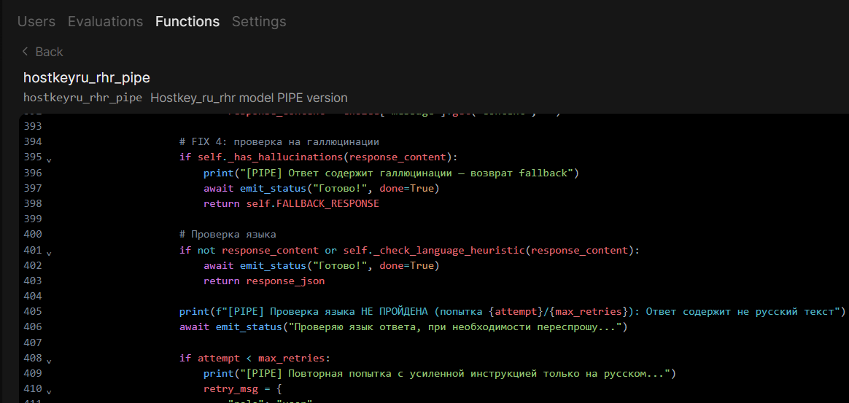Collapse the code fold at line 395
The width and height of the screenshot is (849, 403).
(49, 160)
